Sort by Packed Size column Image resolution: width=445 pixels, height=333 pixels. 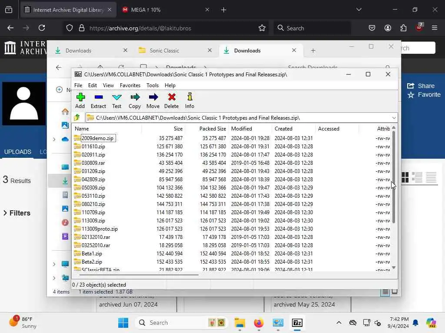pos(206,128)
